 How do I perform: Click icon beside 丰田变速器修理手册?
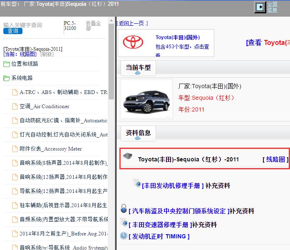tap(124, 223)
